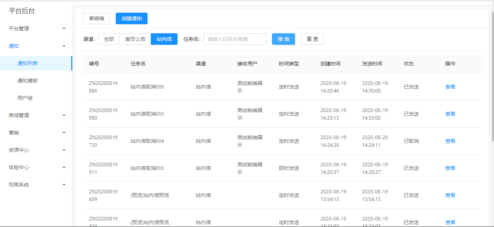
Task: Click the 时间类型 column header
Action: [289, 64]
